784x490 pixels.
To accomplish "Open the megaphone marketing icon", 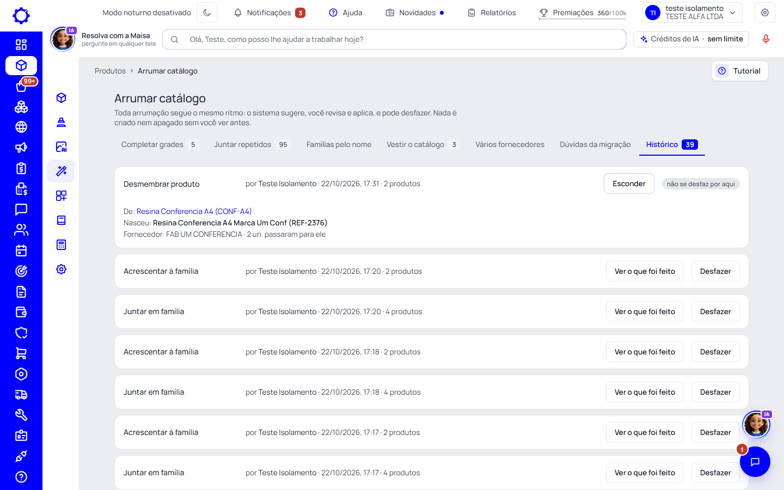I will click(x=21, y=148).
